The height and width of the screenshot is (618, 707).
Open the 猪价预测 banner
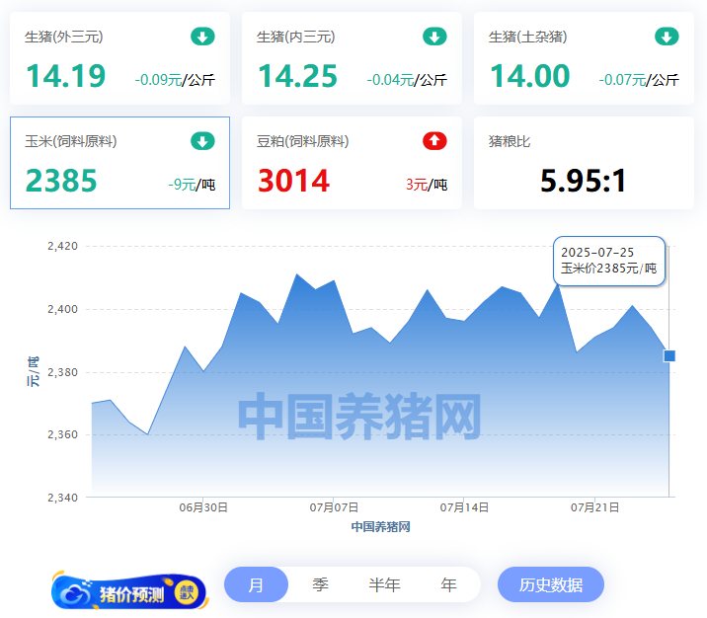pyautogui.click(x=130, y=591)
